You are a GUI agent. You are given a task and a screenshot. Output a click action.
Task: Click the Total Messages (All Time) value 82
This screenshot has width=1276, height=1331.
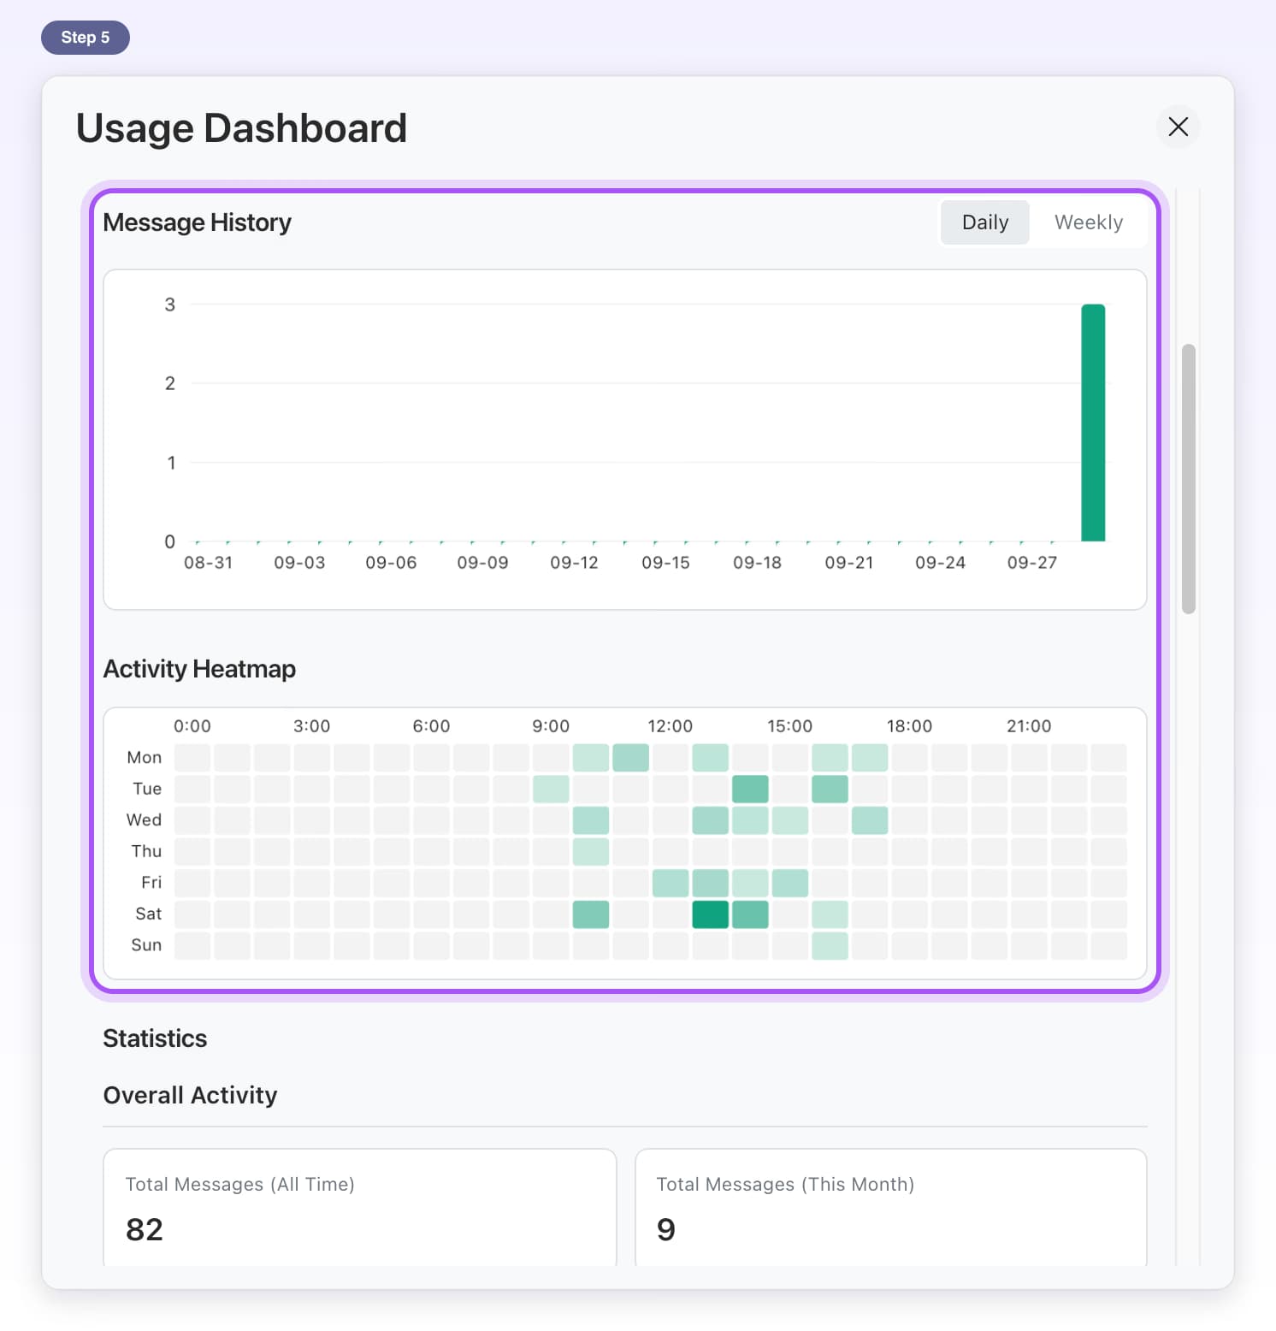pyautogui.click(x=145, y=1229)
